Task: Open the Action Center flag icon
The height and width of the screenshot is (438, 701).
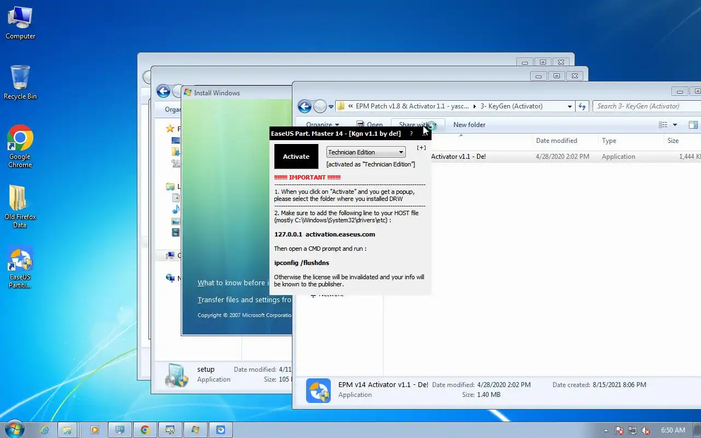Action: 619,430
